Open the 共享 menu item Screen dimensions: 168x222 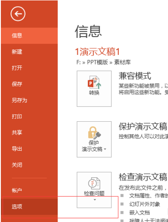(x=29, y=133)
